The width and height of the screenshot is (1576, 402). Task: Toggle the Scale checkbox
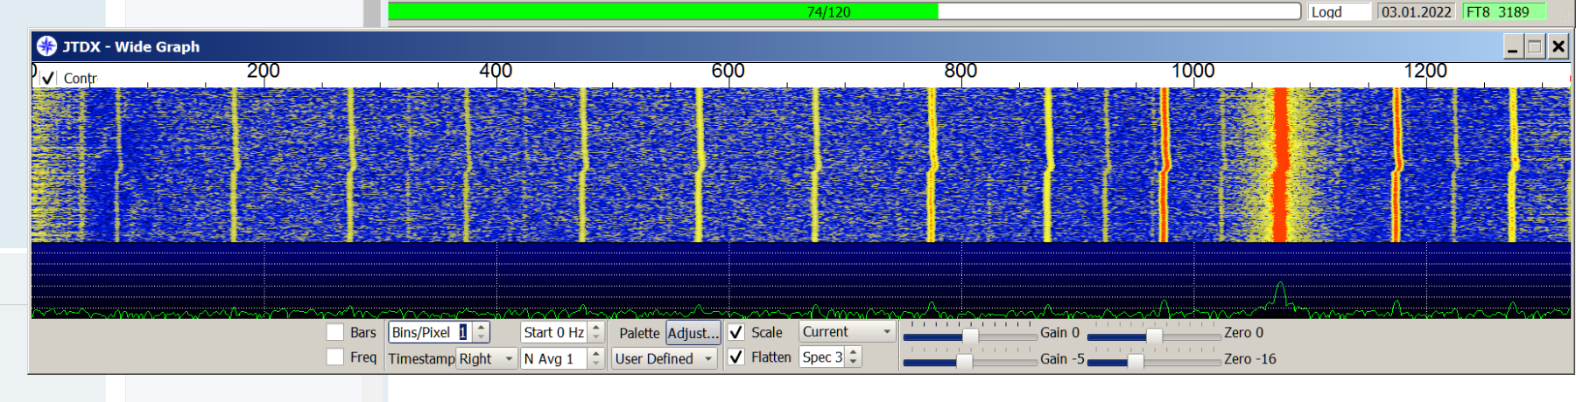point(736,332)
